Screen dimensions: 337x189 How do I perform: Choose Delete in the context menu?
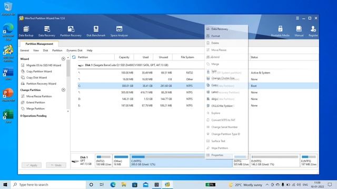click(x=226, y=43)
